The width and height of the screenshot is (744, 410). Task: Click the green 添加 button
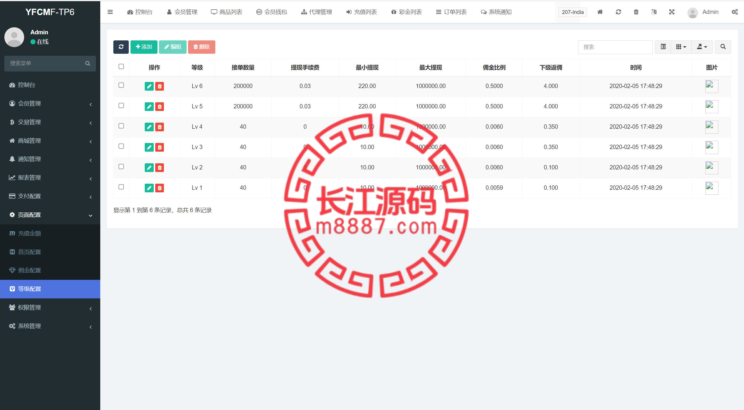tap(144, 47)
